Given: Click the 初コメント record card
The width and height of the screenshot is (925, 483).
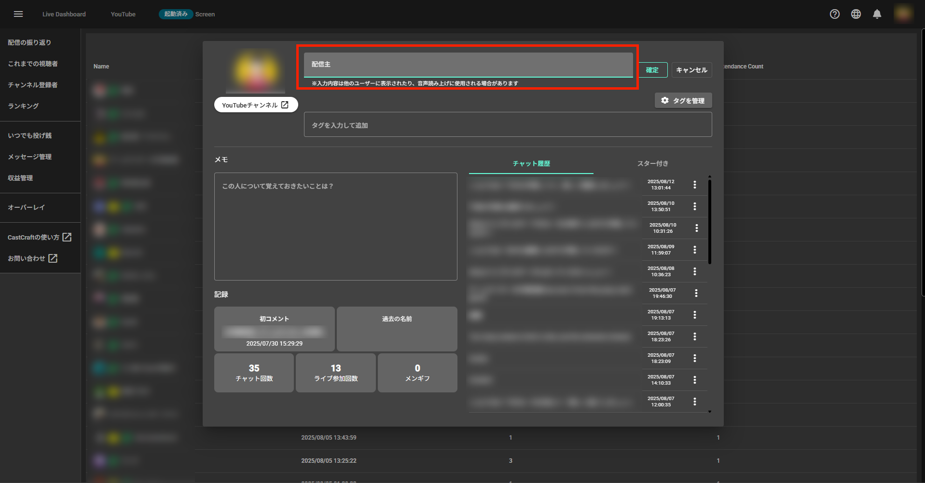Looking at the screenshot, I should click(275, 329).
